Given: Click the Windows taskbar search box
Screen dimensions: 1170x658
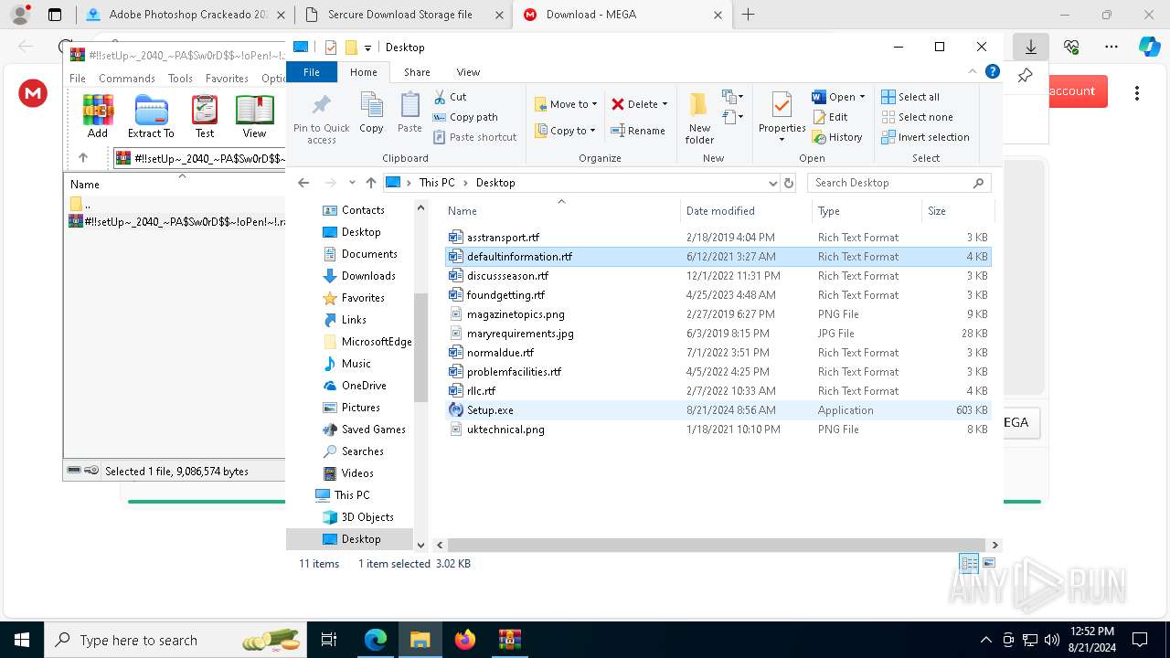Looking at the screenshot, I should click(x=175, y=640).
